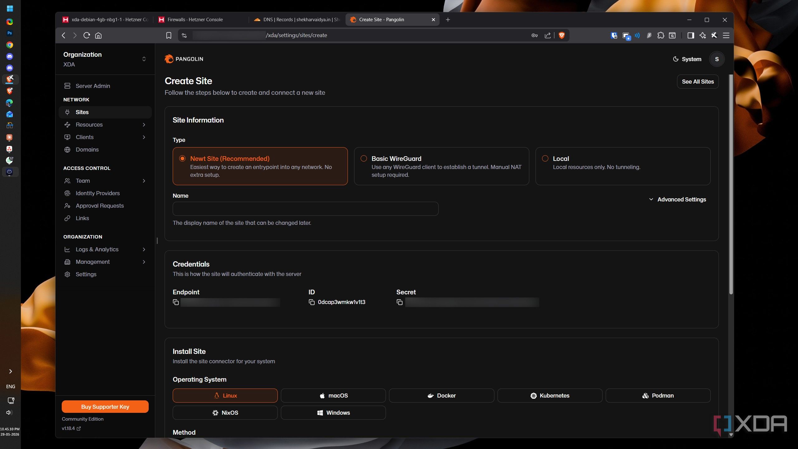
Task: Click the browser forward arrow
Action: click(75, 35)
